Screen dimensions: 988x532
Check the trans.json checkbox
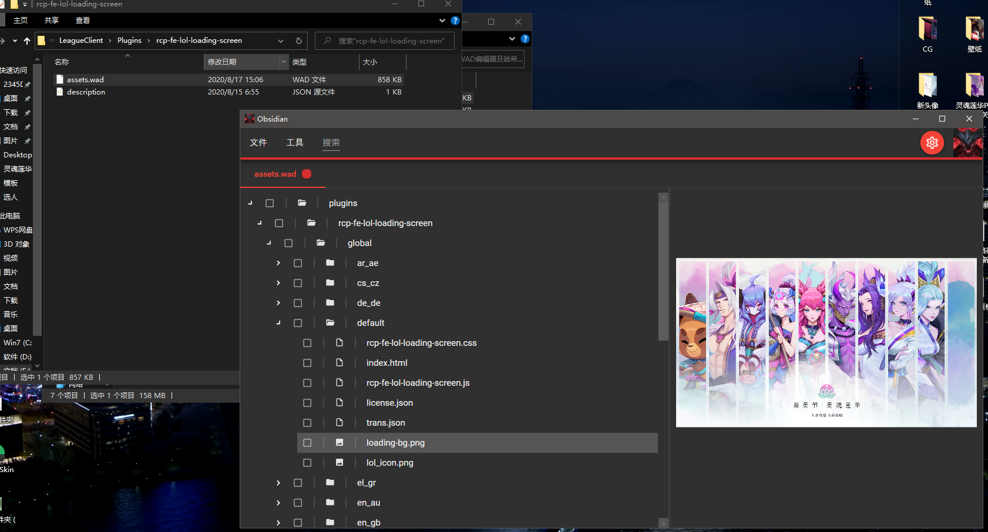[x=307, y=423]
